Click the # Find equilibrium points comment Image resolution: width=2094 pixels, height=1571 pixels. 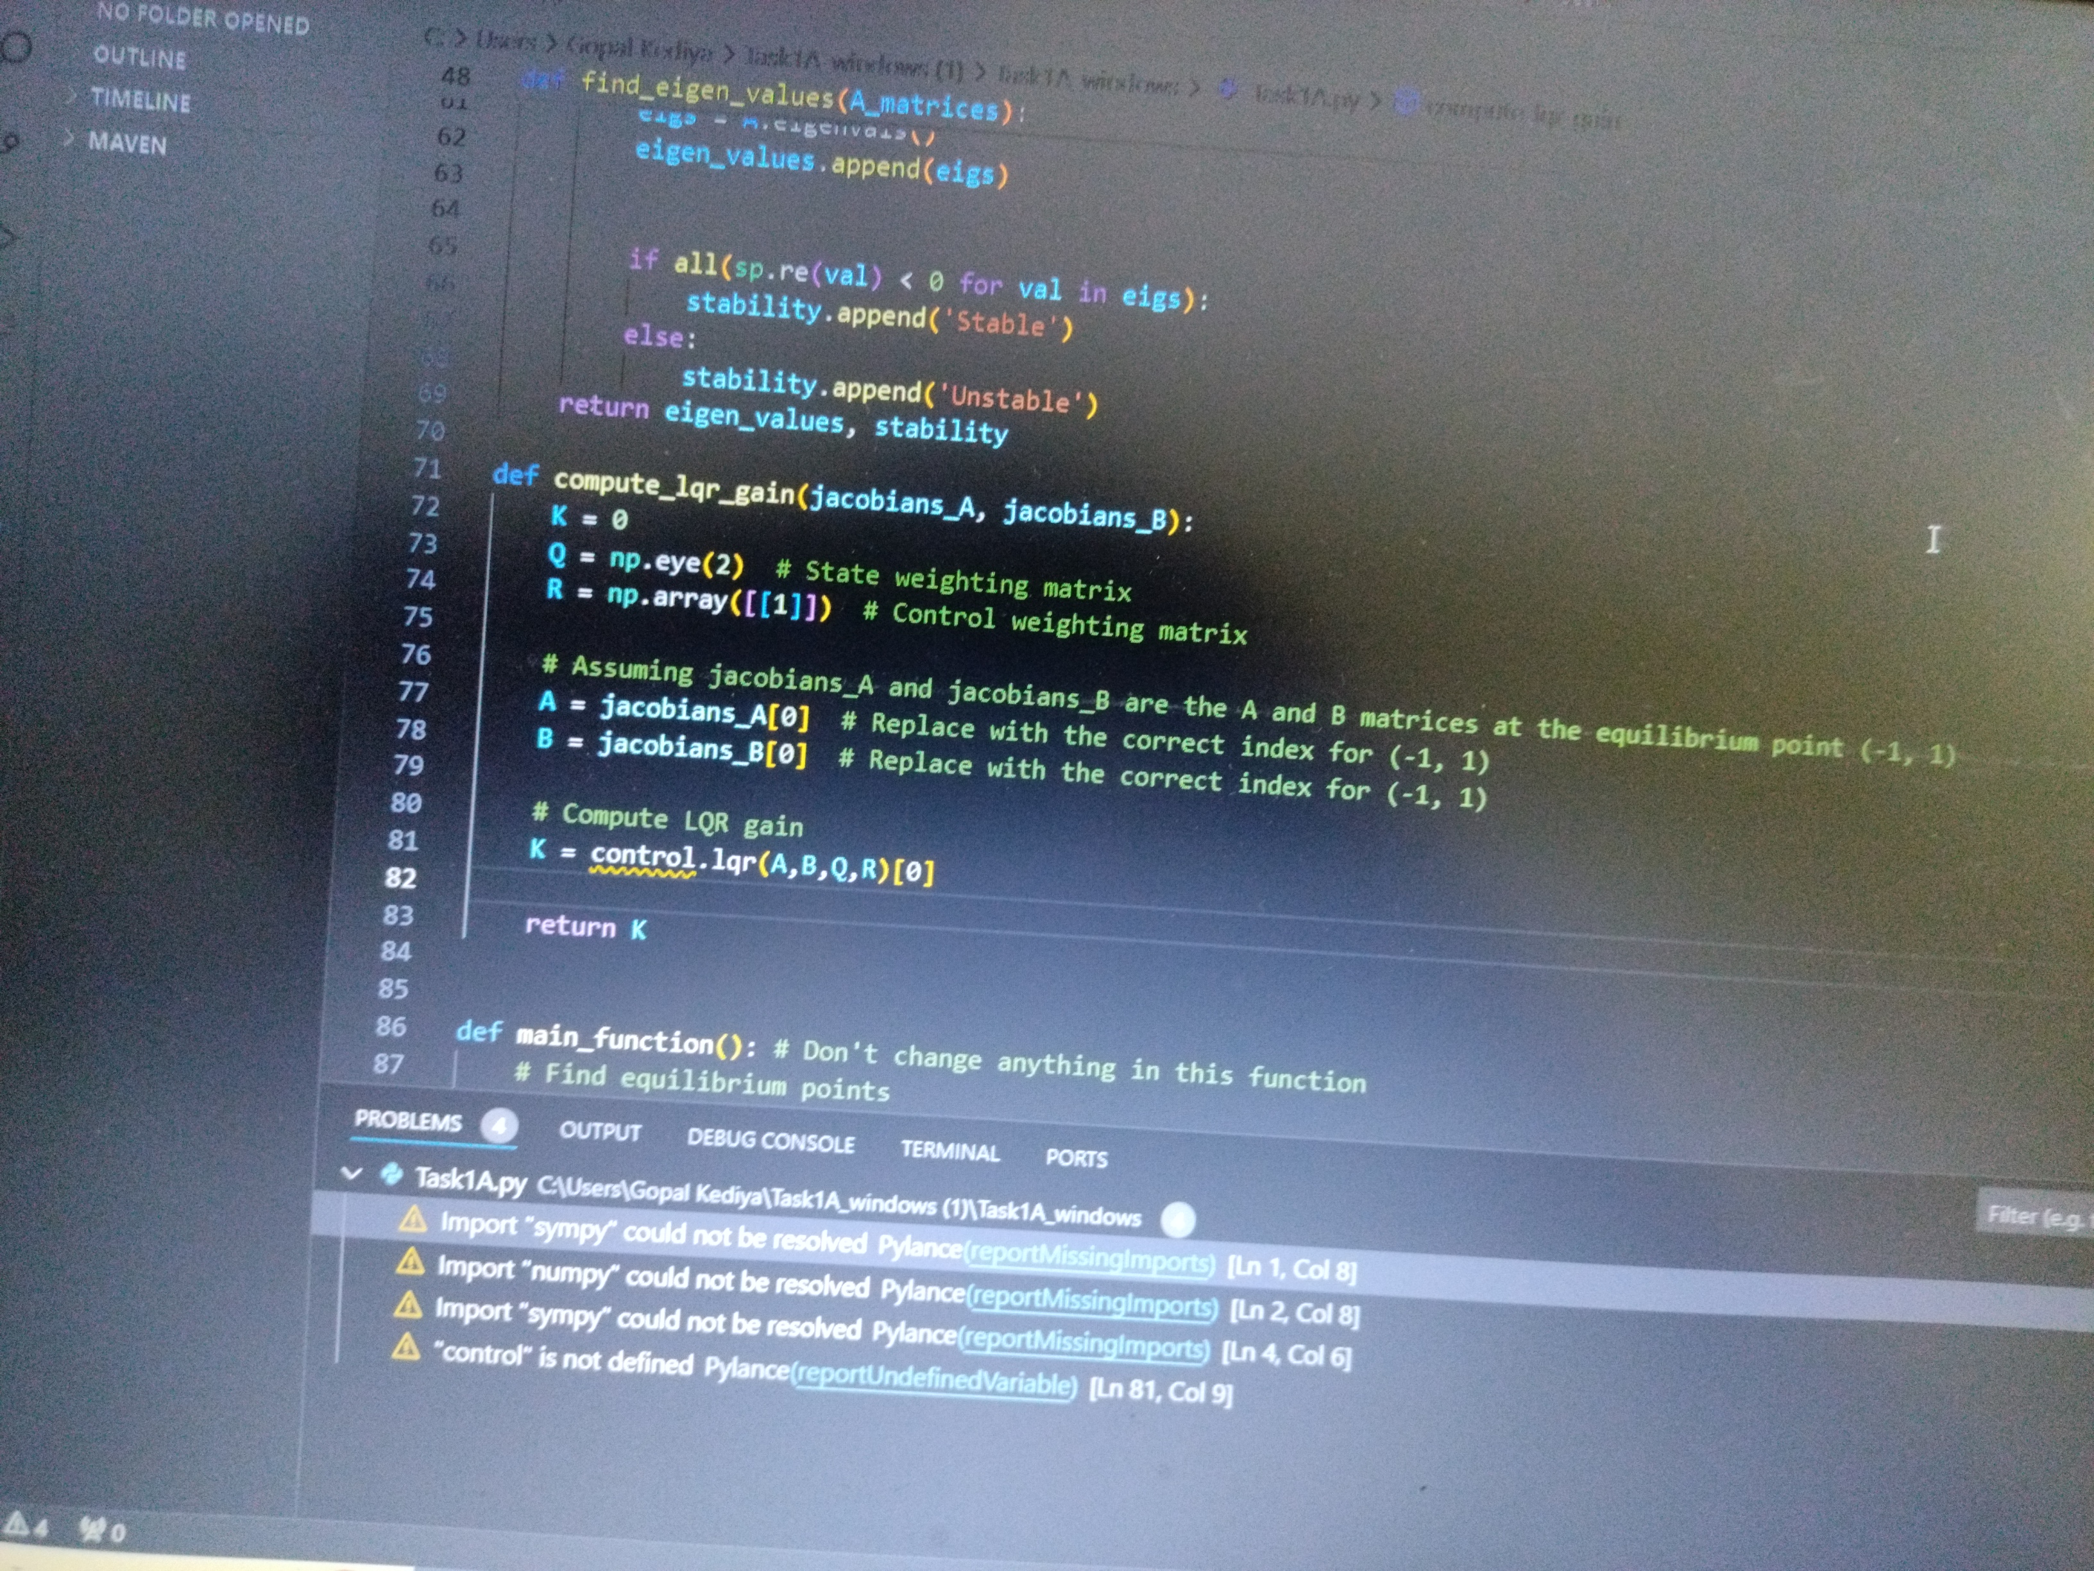tap(701, 1081)
